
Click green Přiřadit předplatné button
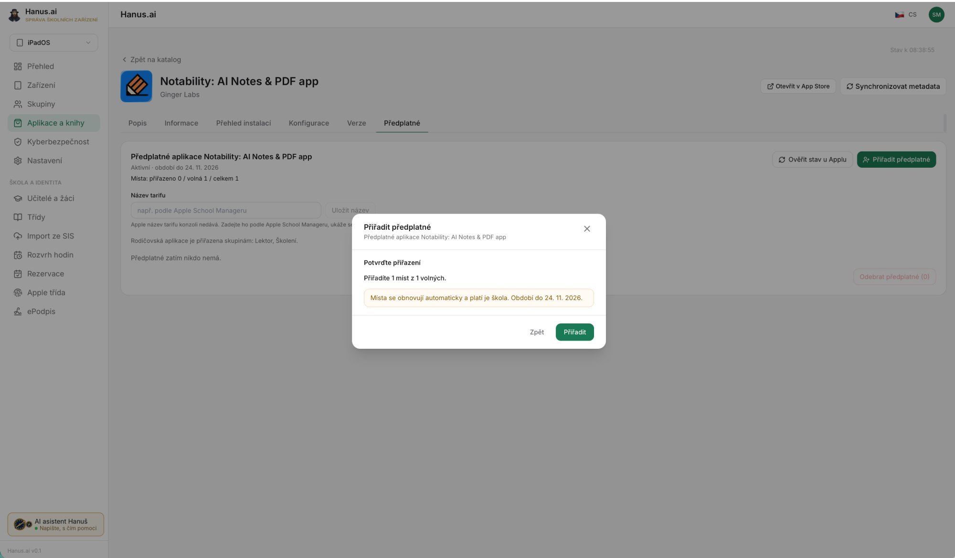point(896,160)
